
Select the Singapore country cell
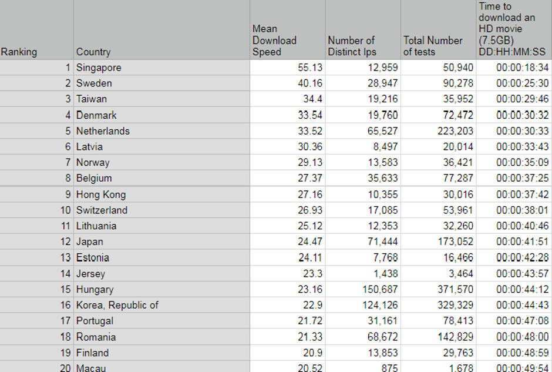tap(161, 67)
